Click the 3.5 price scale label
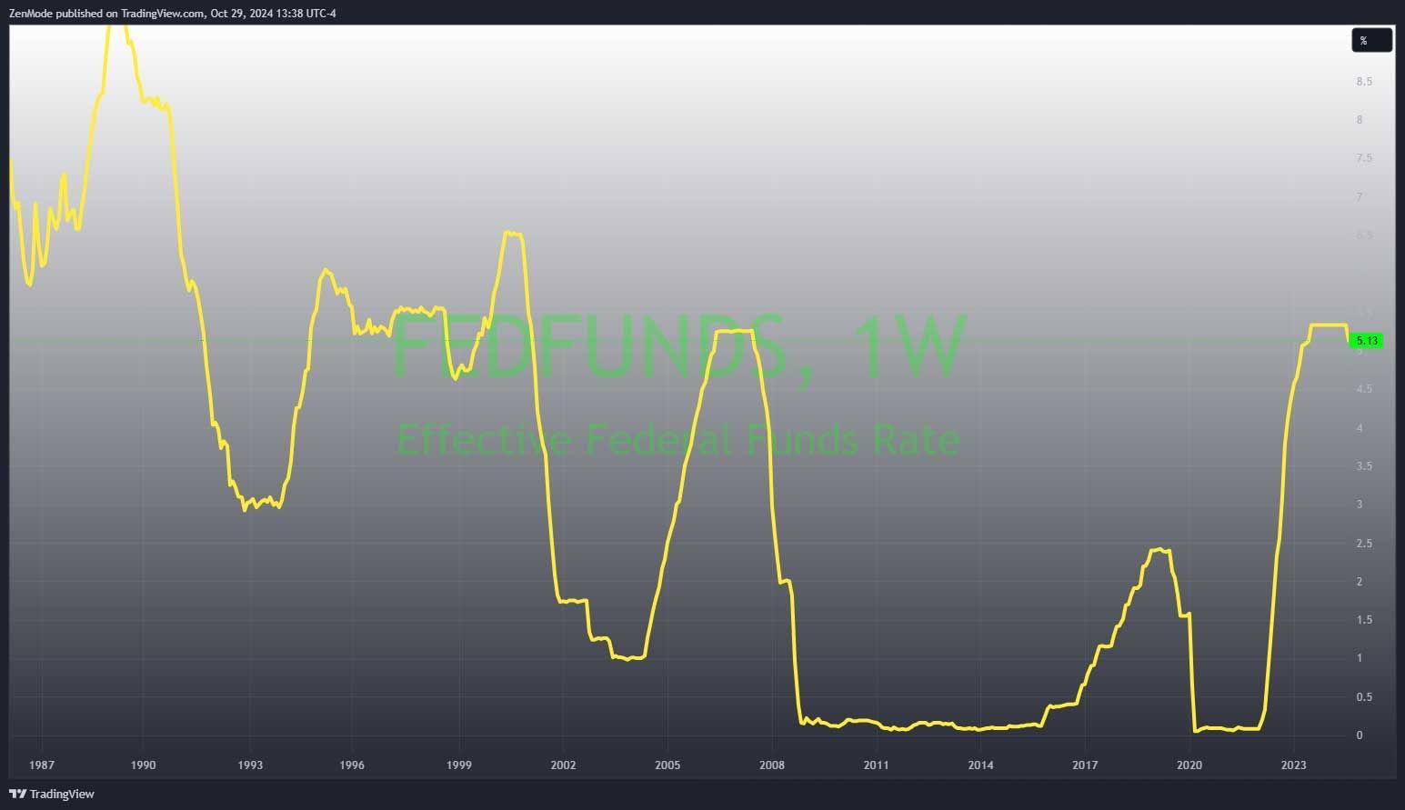Viewport: 1405px width, 810px height. click(x=1364, y=466)
